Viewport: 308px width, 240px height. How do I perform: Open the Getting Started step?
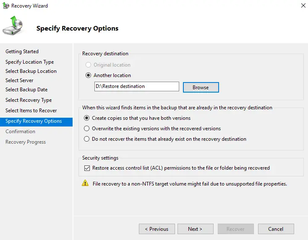coord(22,52)
